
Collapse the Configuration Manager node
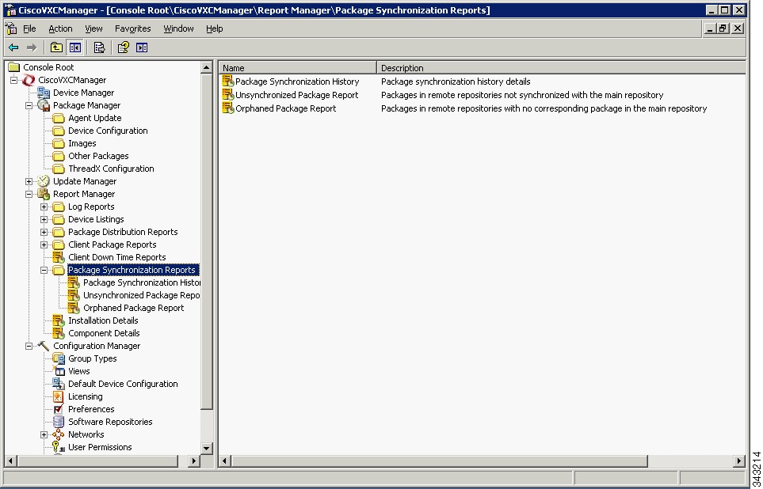[29, 346]
